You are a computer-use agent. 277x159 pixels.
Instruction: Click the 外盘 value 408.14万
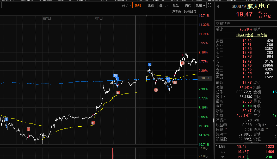[244, 115]
